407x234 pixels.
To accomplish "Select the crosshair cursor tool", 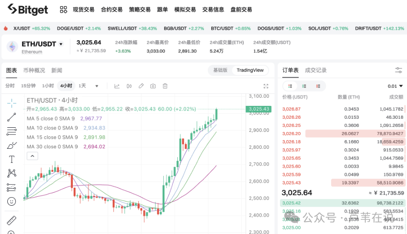I will pos(12,103).
